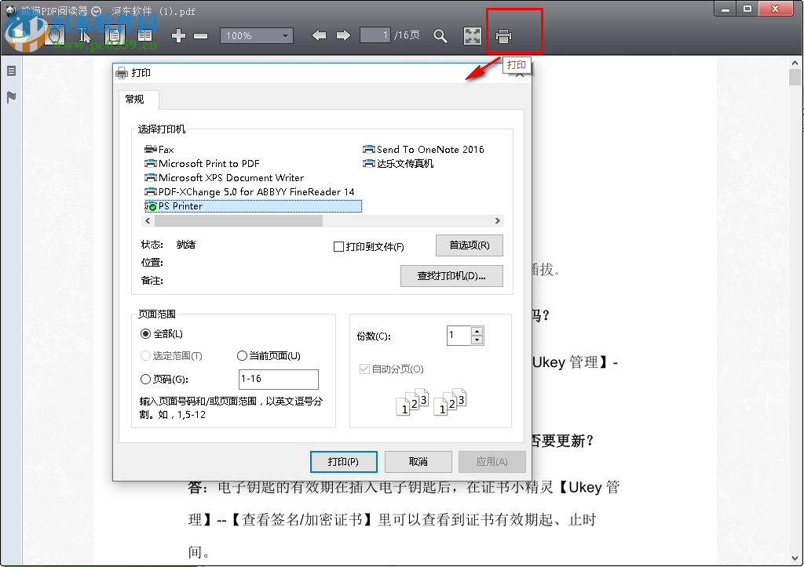Image resolution: width=804 pixels, height=567 pixels.
Task: Show page thumbnails panel in sidebar
Action: pos(9,71)
